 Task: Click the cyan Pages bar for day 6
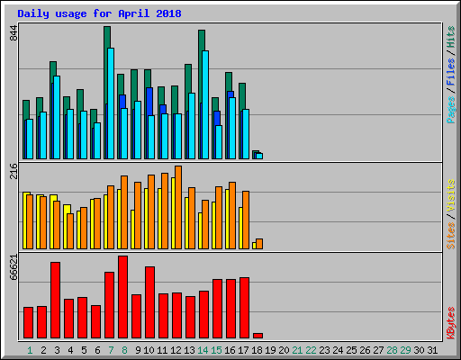click(x=97, y=140)
